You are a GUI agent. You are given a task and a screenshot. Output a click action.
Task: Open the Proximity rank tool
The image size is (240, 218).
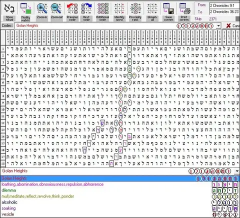click(135, 8)
